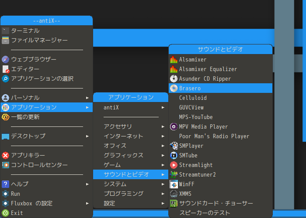
Task: Click the colorful grid icon for アプリケーション
Action: [5, 107]
